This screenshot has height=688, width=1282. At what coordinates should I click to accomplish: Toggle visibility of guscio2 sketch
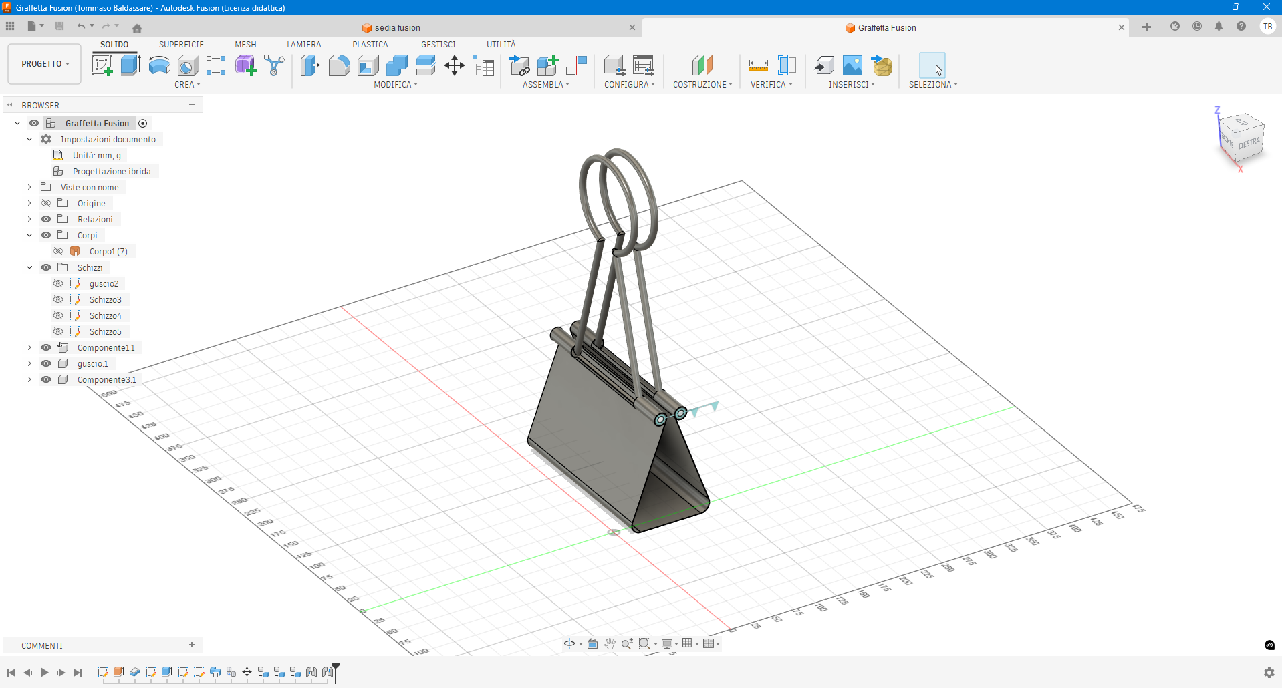59,283
